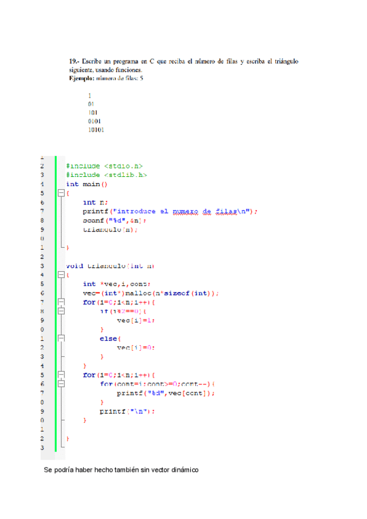Click the triangle row '0101'

(94, 121)
